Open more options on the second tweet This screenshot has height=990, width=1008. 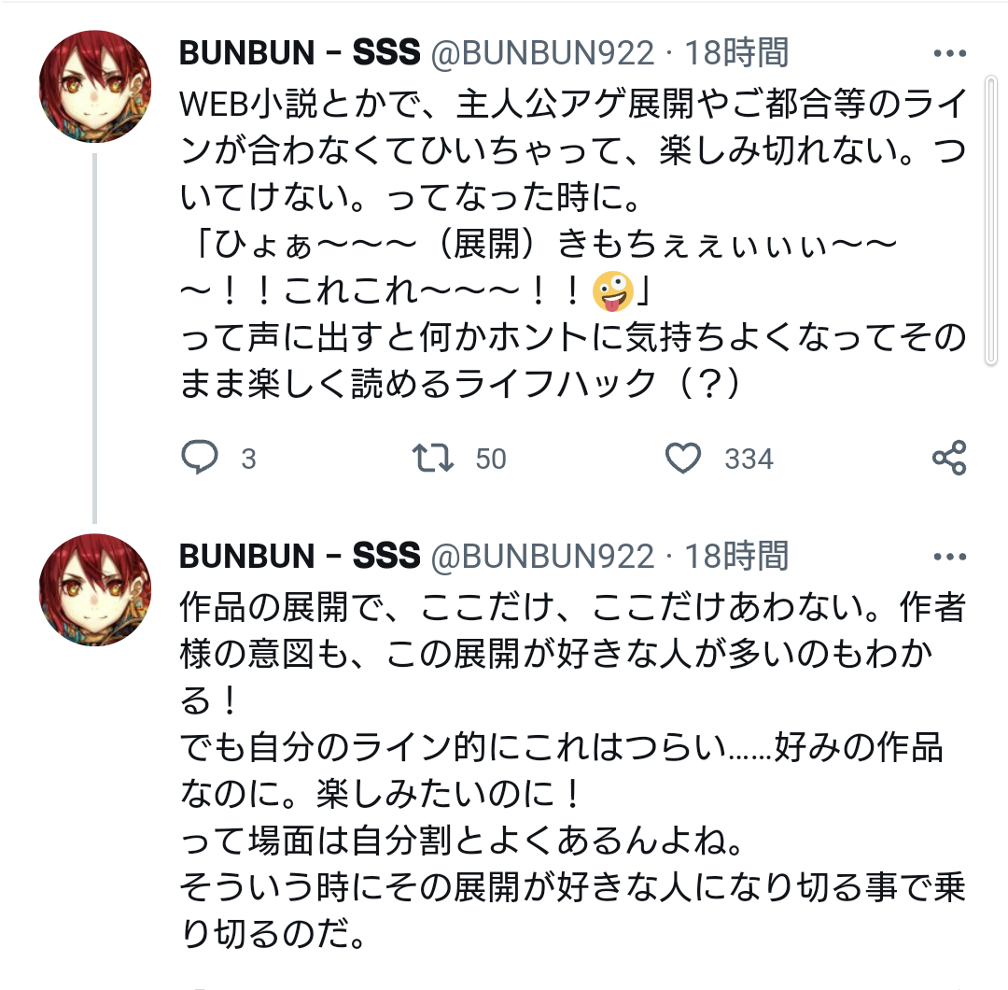click(950, 557)
